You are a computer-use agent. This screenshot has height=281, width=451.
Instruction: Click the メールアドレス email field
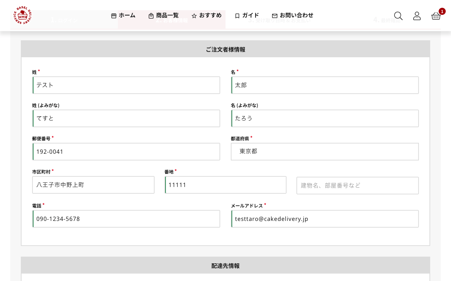click(325, 219)
